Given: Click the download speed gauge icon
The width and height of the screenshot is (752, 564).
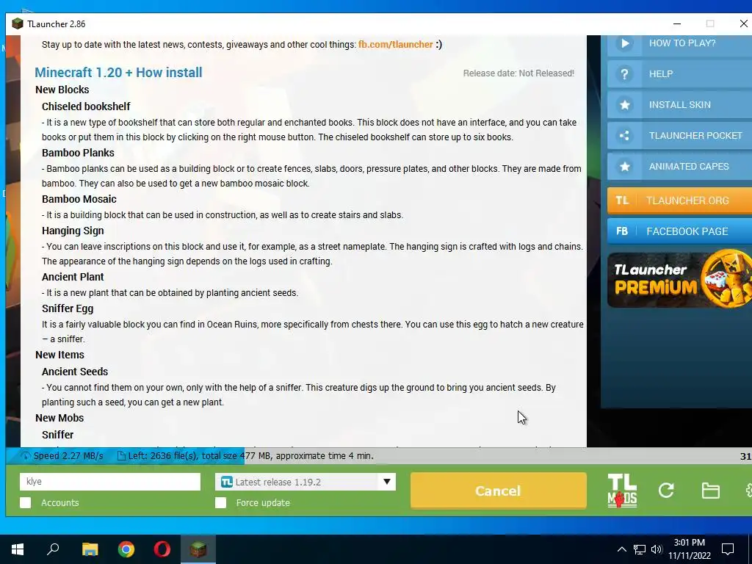Looking at the screenshot, I should click(26, 456).
